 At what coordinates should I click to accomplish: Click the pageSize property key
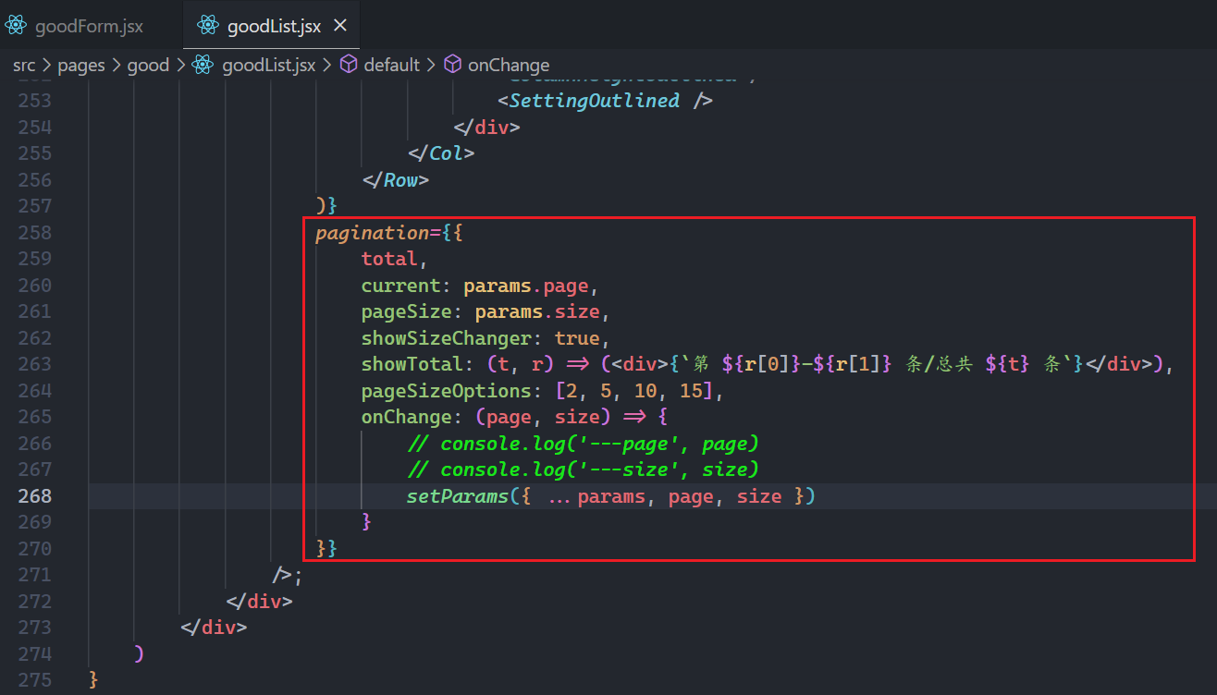(406, 311)
